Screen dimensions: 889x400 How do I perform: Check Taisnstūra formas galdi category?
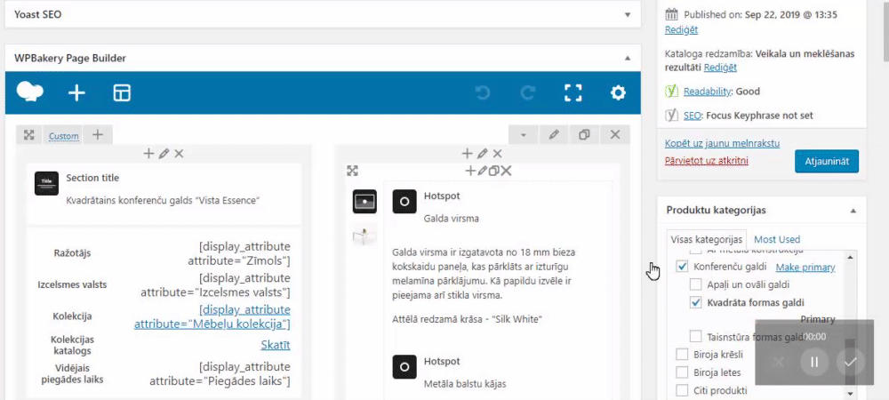click(696, 337)
